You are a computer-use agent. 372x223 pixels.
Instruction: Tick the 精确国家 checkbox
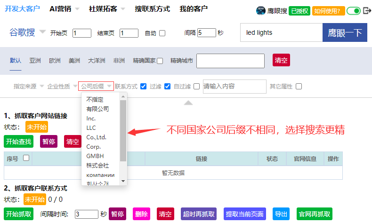(x=160, y=61)
